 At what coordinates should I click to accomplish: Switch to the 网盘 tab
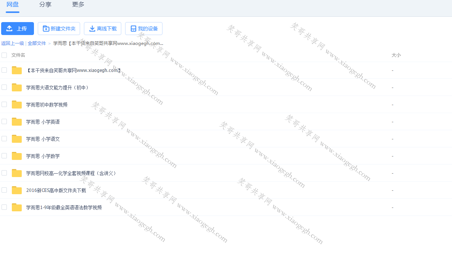pyautogui.click(x=12, y=5)
